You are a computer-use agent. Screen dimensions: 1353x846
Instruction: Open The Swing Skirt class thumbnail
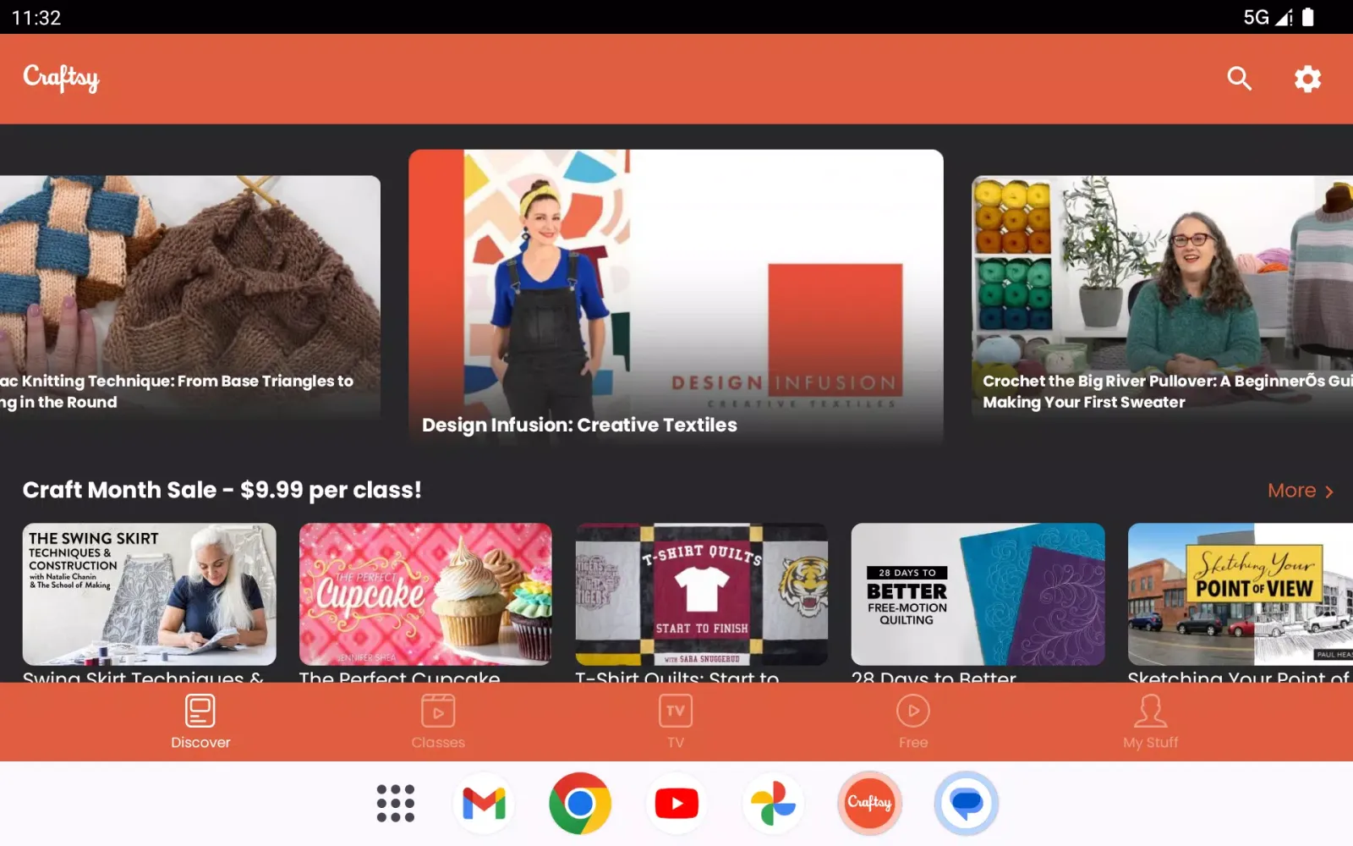[149, 594]
